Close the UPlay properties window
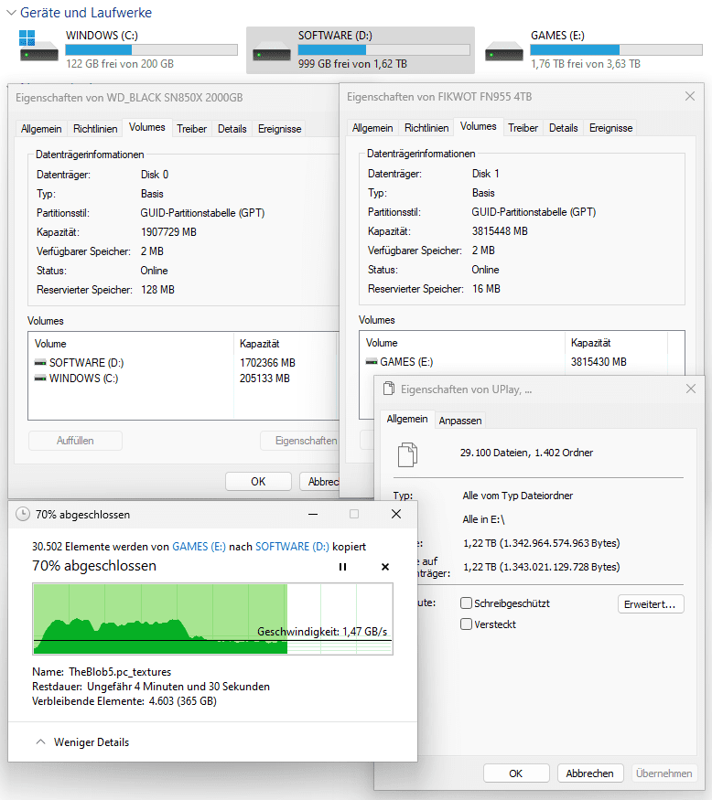The width and height of the screenshot is (712, 800). 691,389
